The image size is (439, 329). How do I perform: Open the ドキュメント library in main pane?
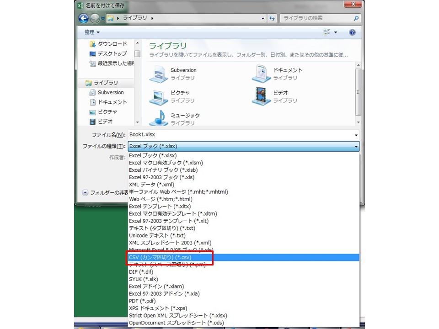coord(261,74)
